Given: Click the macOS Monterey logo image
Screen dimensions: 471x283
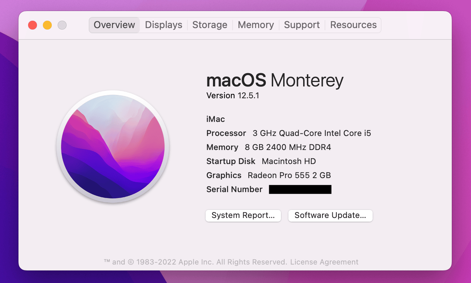Looking at the screenshot, I should click(x=113, y=147).
